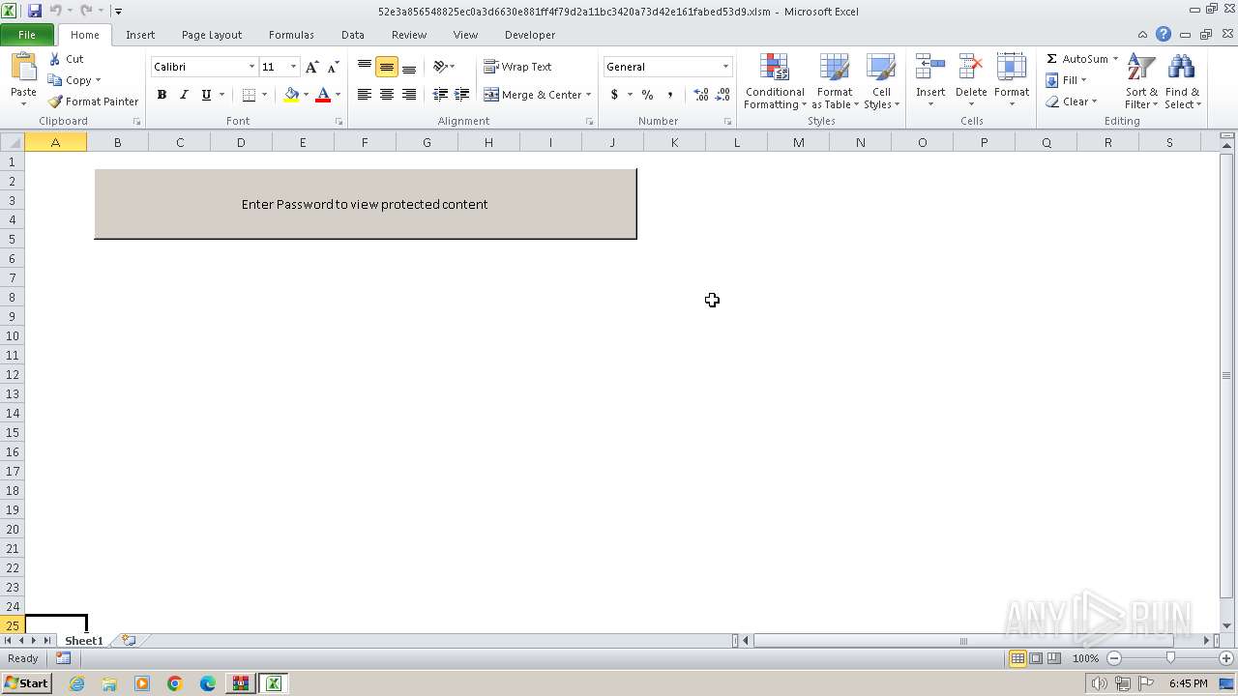Switch to Page Break Preview view

pos(1053,658)
